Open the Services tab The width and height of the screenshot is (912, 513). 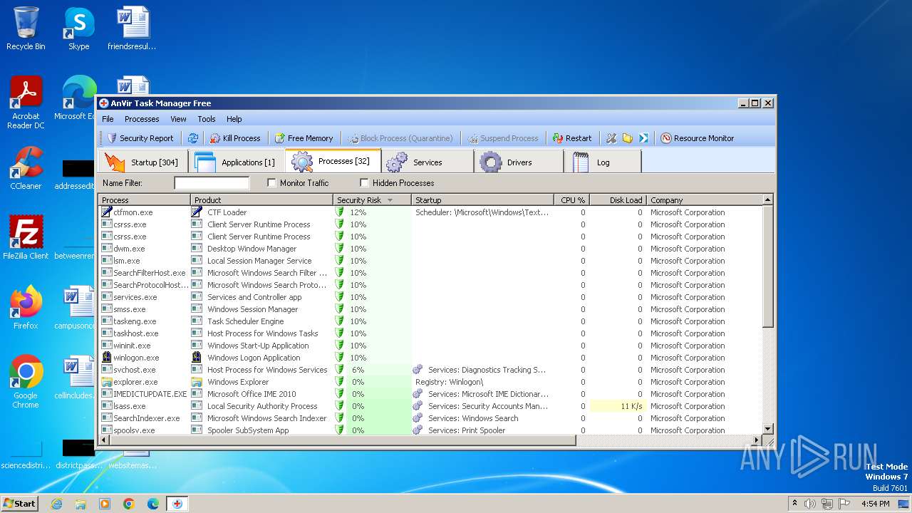(x=427, y=162)
